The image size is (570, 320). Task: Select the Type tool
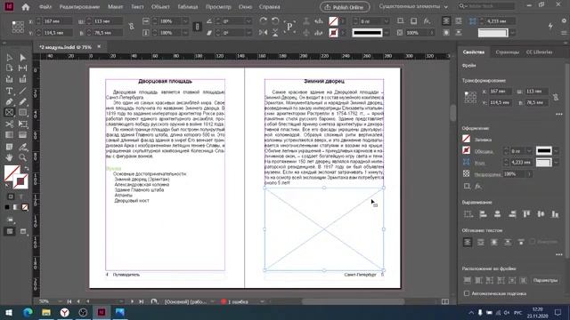pos(10,91)
